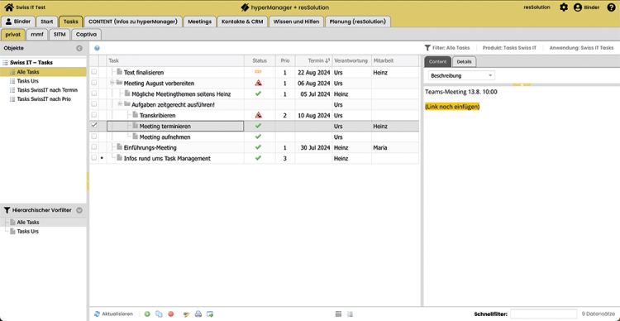
Task: Click the copy record icon in the bottom toolbar
Action: click(x=159, y=314)
